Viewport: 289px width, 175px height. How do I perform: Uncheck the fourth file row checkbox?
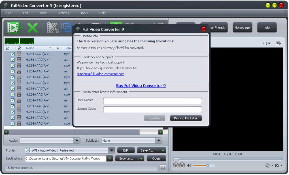point(12,71)
